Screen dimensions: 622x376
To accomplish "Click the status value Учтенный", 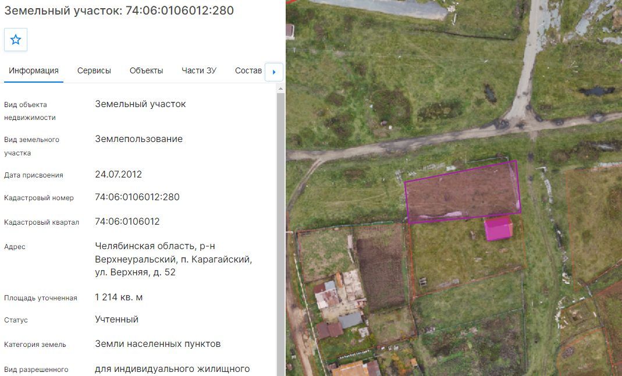I will 116,320.
